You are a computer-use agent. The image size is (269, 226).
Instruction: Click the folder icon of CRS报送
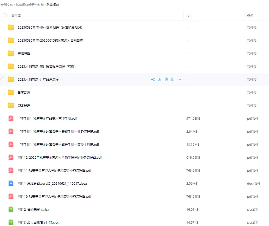click(11, 105)
